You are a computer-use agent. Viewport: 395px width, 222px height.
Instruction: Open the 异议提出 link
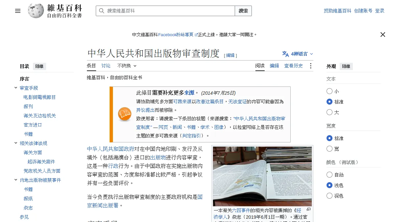tap(145, 110)
